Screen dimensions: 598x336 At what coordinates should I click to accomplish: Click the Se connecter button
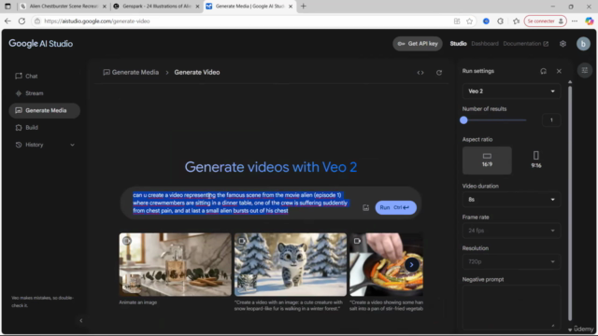click(546, 21)
